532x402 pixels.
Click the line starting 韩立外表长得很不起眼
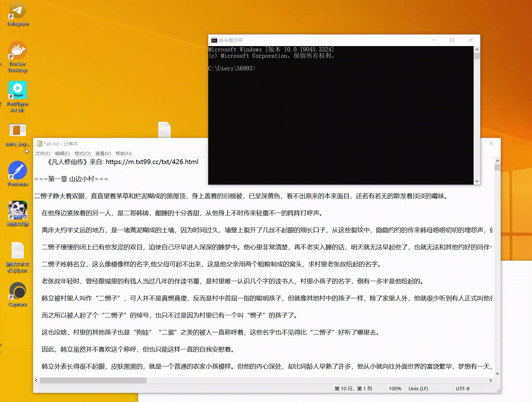267,366
